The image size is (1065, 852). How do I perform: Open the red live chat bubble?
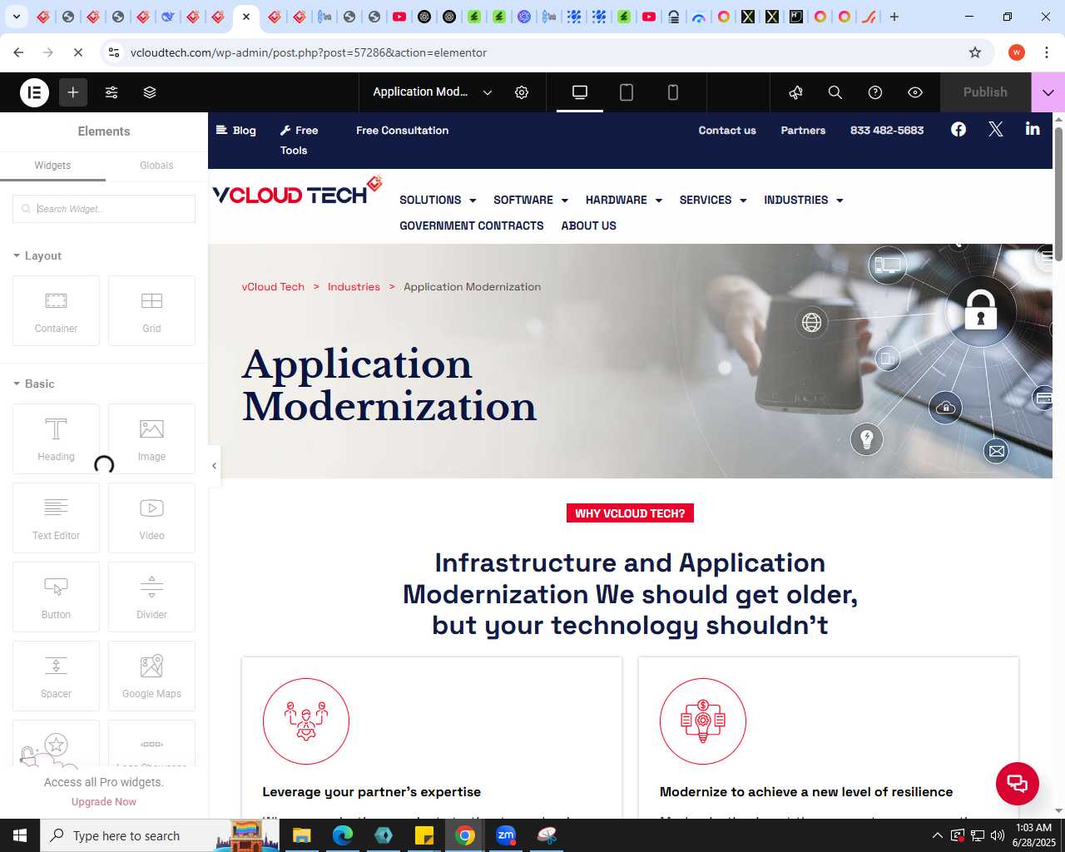pos(1018,783)
